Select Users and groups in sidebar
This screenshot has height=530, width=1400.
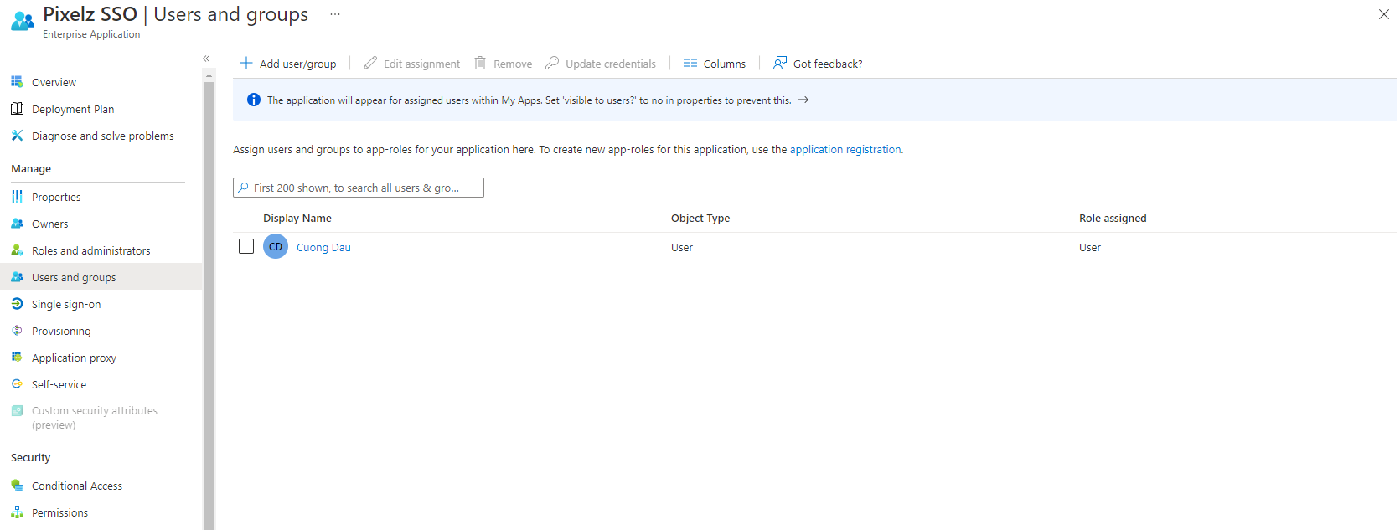[x=74, y=277]
